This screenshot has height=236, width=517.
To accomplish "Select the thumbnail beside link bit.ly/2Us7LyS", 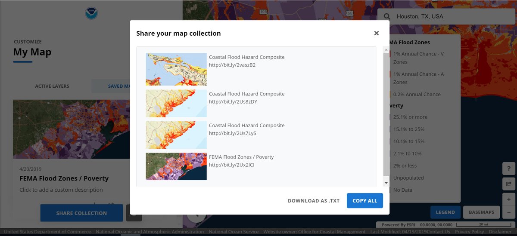I will tap(176, 135).
